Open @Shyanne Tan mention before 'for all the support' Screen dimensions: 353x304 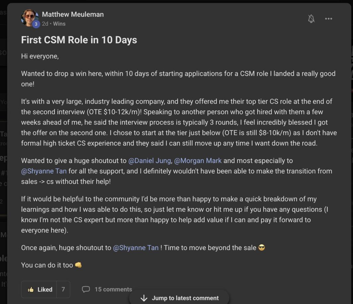44,171
